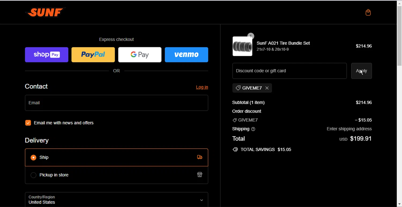Click the scrollbar up arrow
402x207 pixels.
click(x=399, y=3)
